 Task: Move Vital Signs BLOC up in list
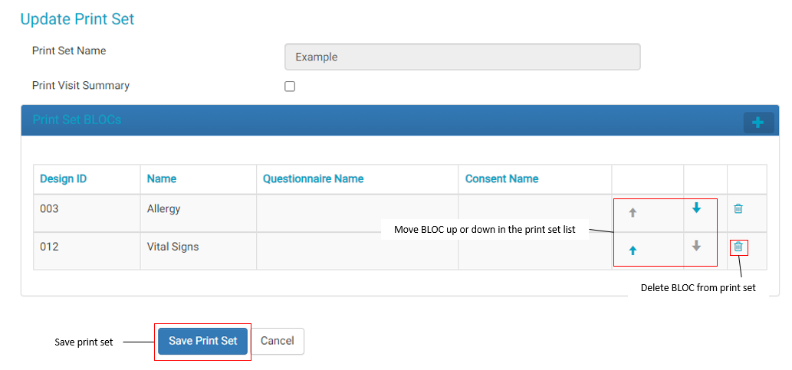(633, 250)
